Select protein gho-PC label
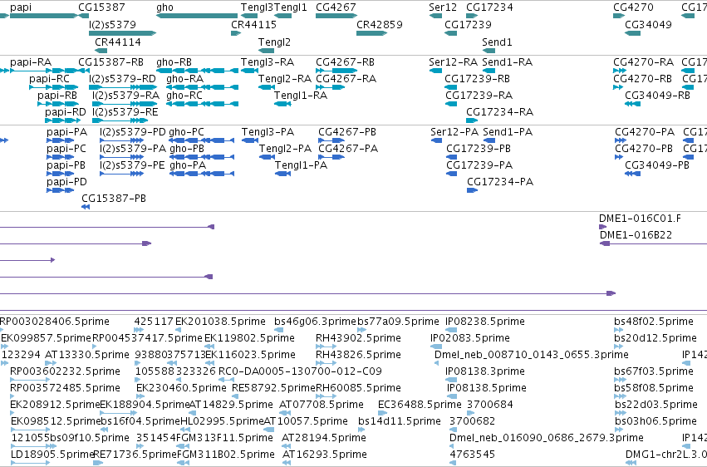707x467 pixels. tap(186, 131)
